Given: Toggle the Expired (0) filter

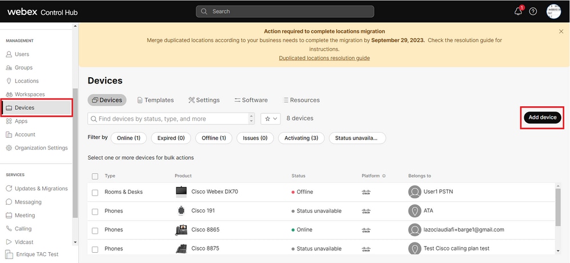Looking at the screenshot, I should (x=171, y=138).
